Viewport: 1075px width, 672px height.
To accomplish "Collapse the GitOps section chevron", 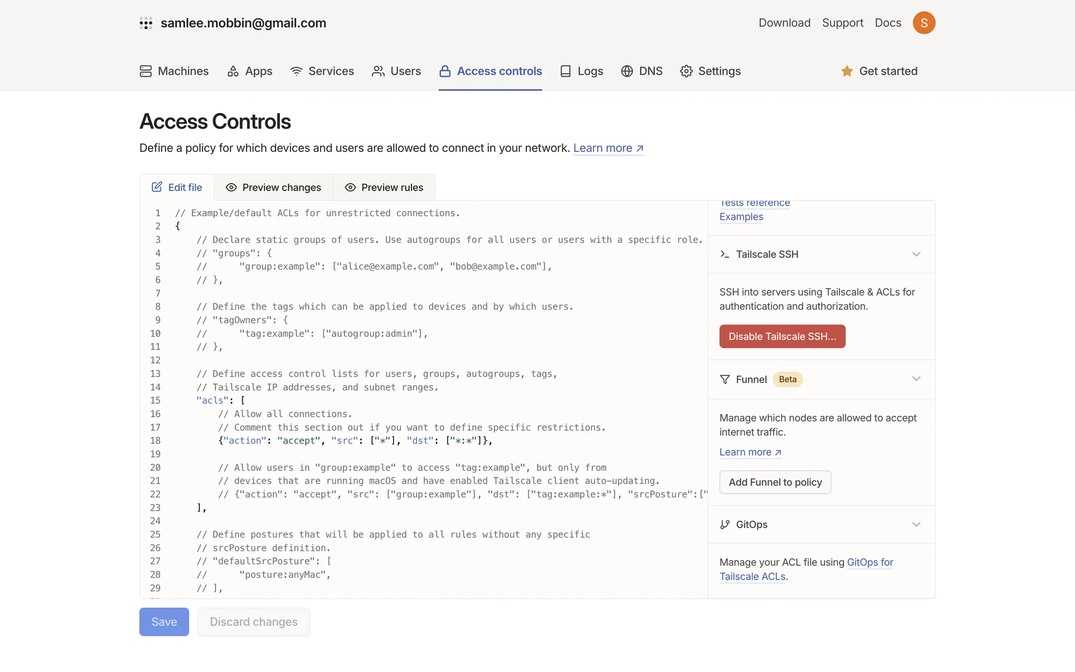I will coord(916,525).
